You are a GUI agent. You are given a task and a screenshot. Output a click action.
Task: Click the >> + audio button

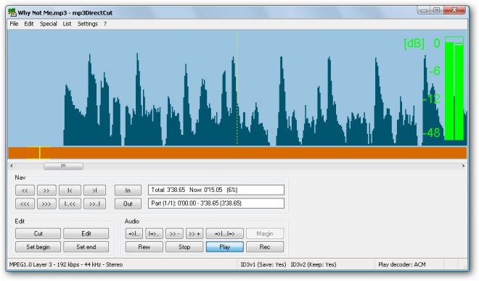click(x=195, y=233)
